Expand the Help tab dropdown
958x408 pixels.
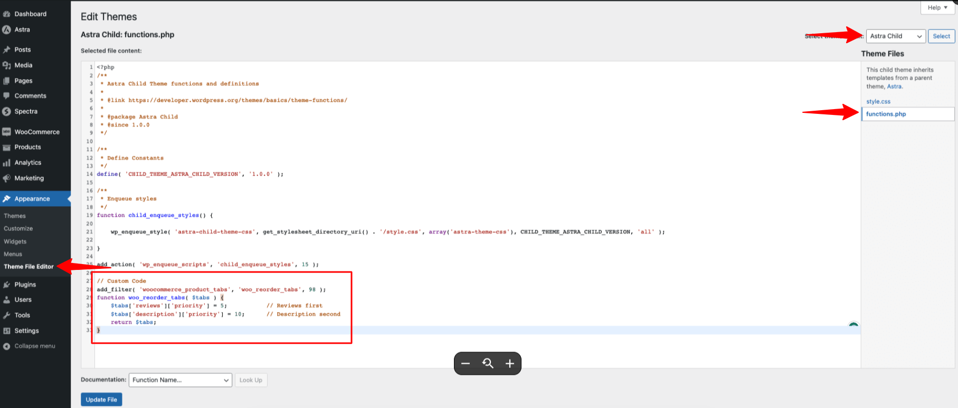pyautogui.click(x=938, y=8)
